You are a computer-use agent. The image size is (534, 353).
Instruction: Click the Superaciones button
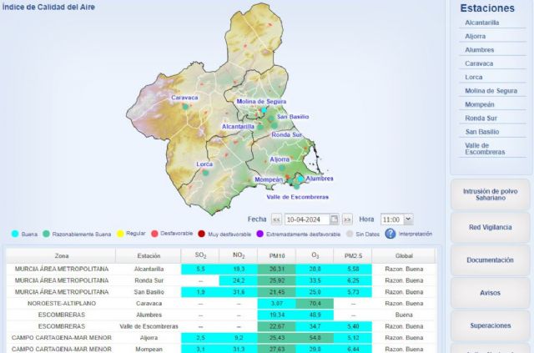coord(491,325)
